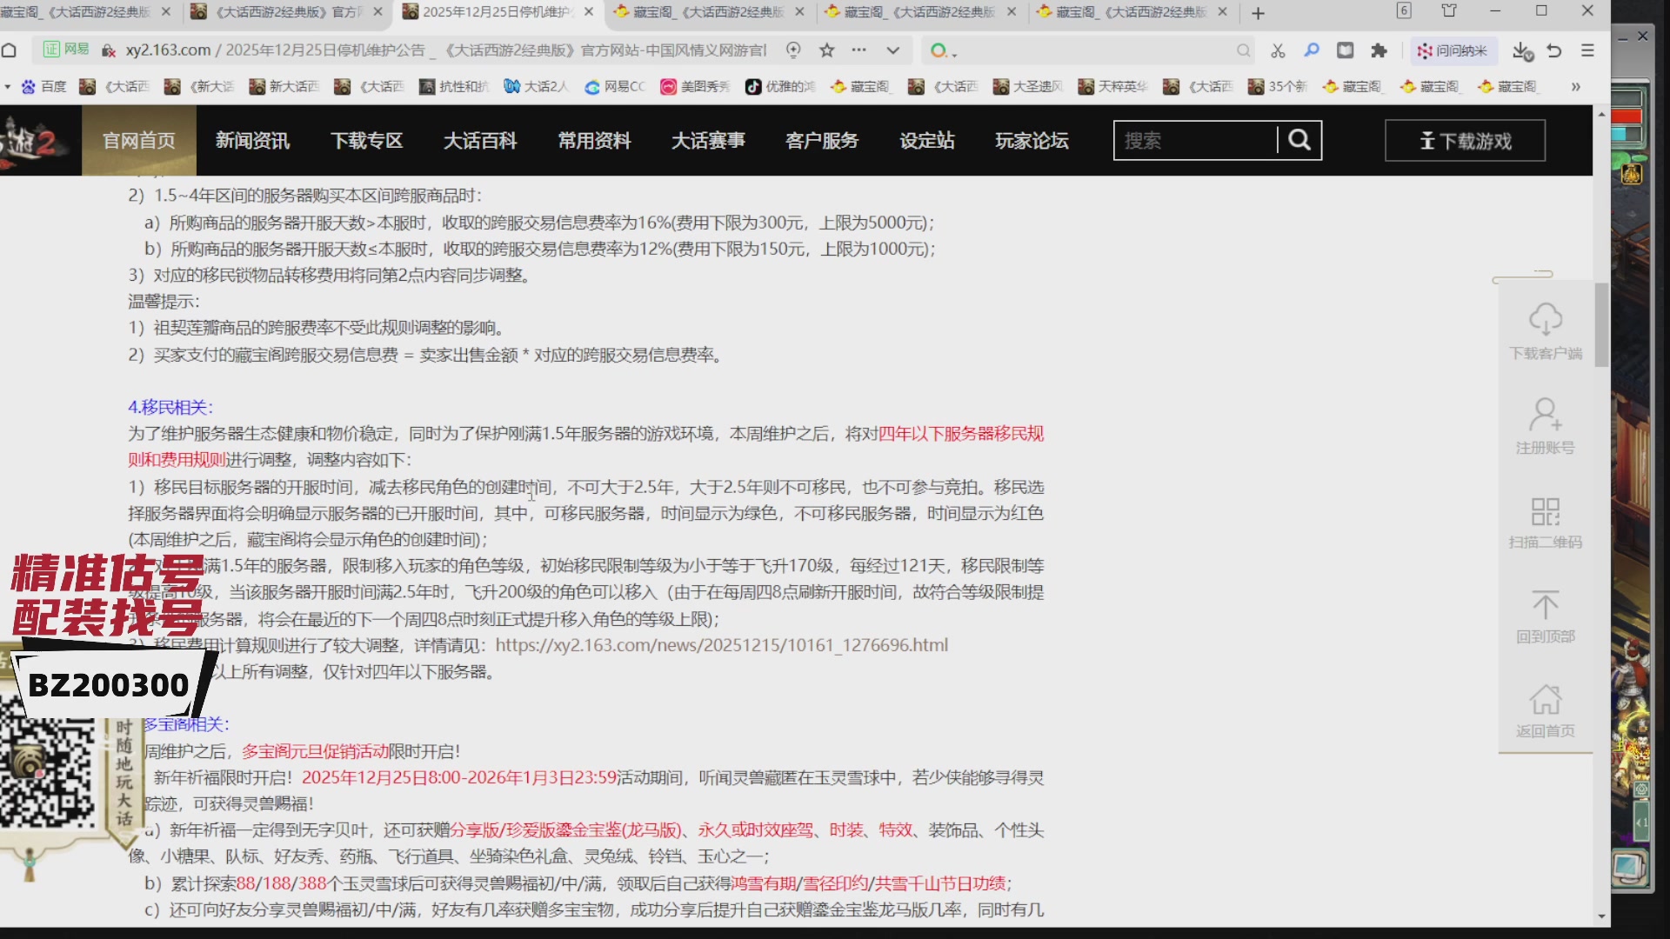Click the magnifier icon in the site search bar

(x=1299, y=140)
